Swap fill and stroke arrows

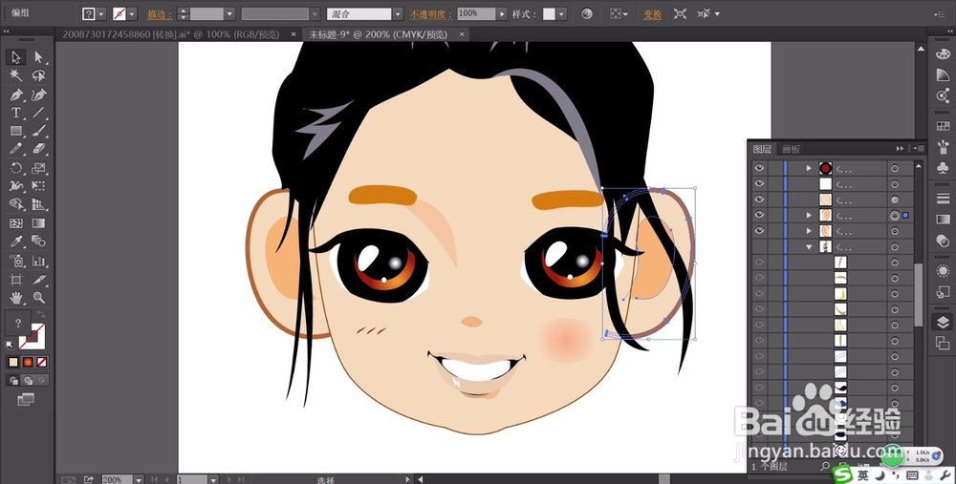pos(41,314)
